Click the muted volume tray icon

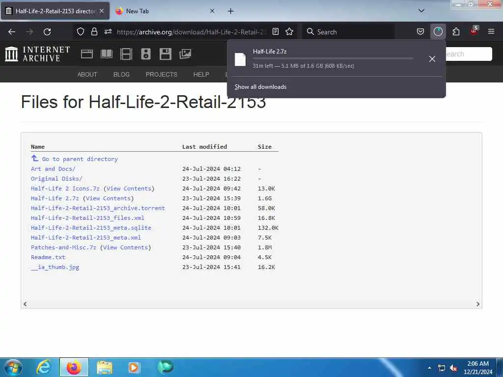[x=453, y=368]
